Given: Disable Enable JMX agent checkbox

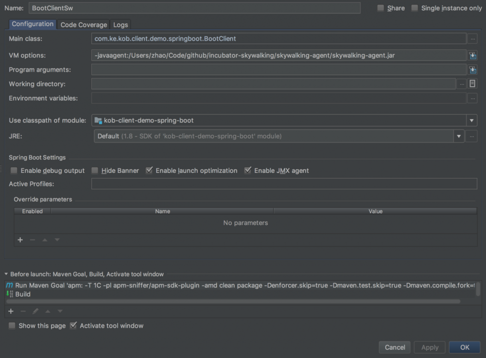Looking at the screenshot, I should tap(248, 170).
